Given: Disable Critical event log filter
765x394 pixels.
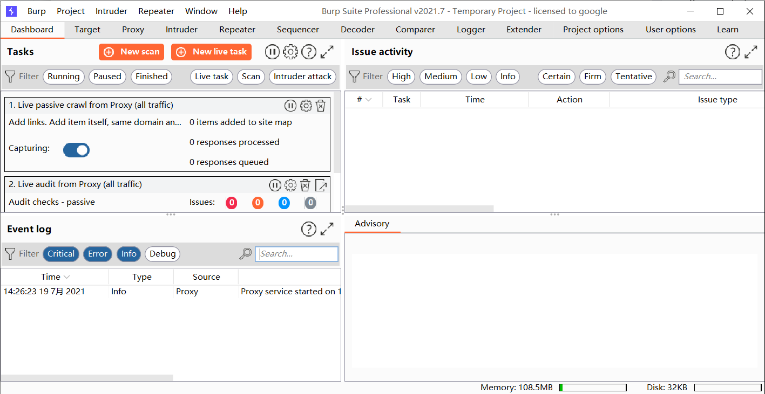Looking at the screenshot, I should coord(61,254).
